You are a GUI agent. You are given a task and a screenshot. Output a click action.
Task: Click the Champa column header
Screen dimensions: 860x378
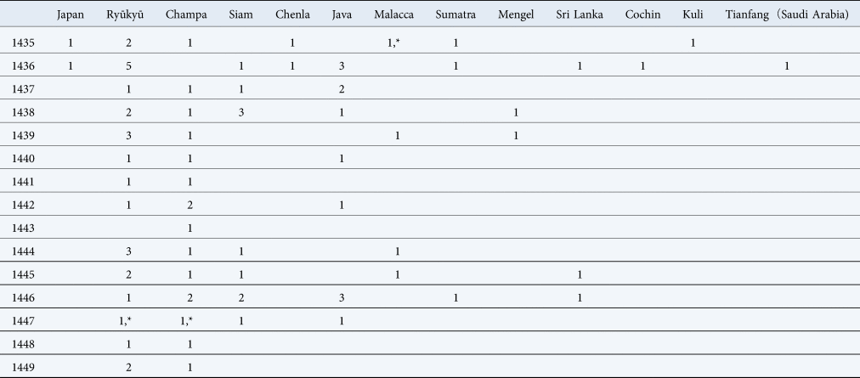point(186,15)
